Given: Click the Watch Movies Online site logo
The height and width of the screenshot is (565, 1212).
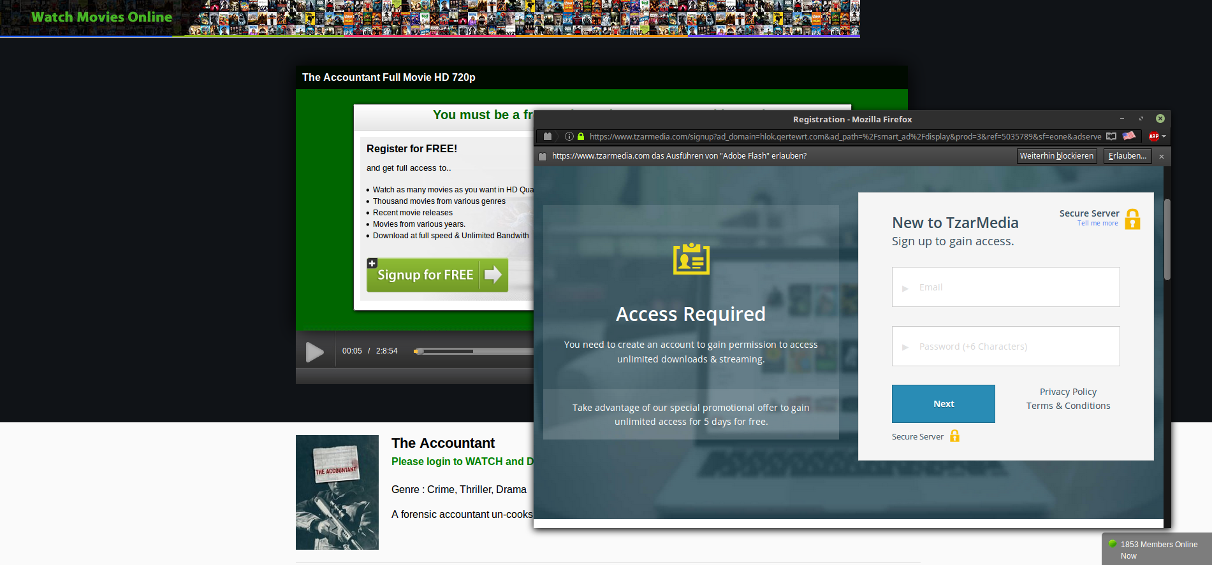Looking at the screenshot, I should 102,17.
